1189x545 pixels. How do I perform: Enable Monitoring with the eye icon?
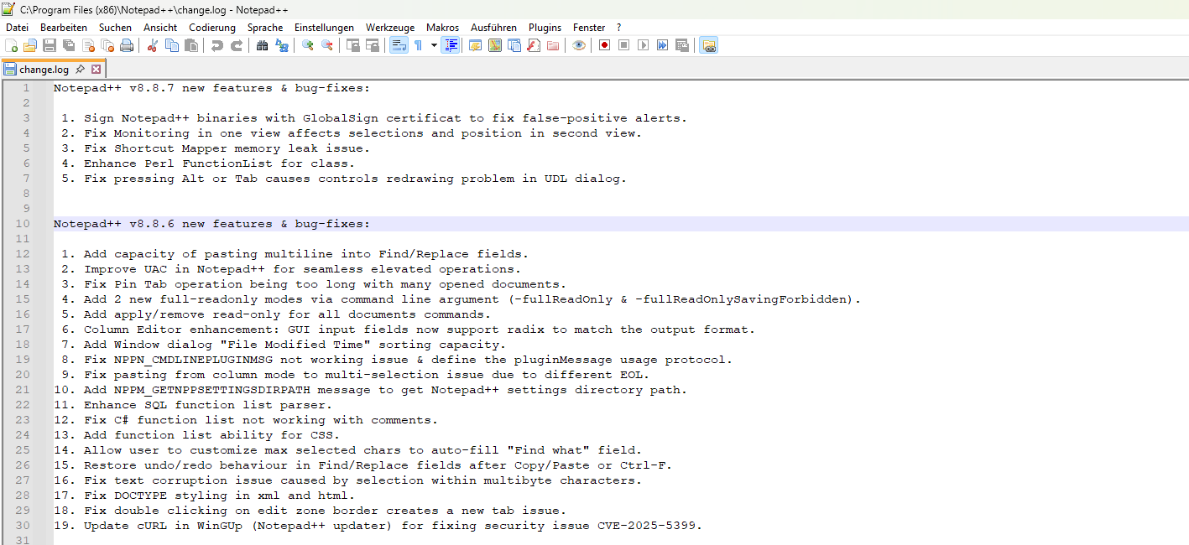pos(579,44)
